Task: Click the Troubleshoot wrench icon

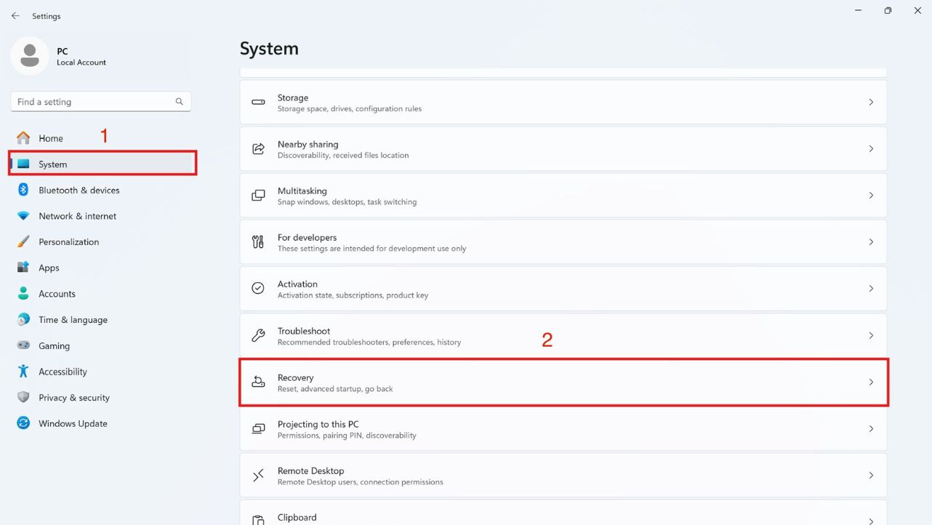Action: pos(258,335)
